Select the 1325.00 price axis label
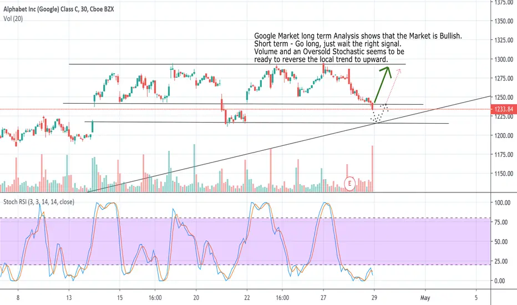This screenshot has width=517, height=305. 504,40
